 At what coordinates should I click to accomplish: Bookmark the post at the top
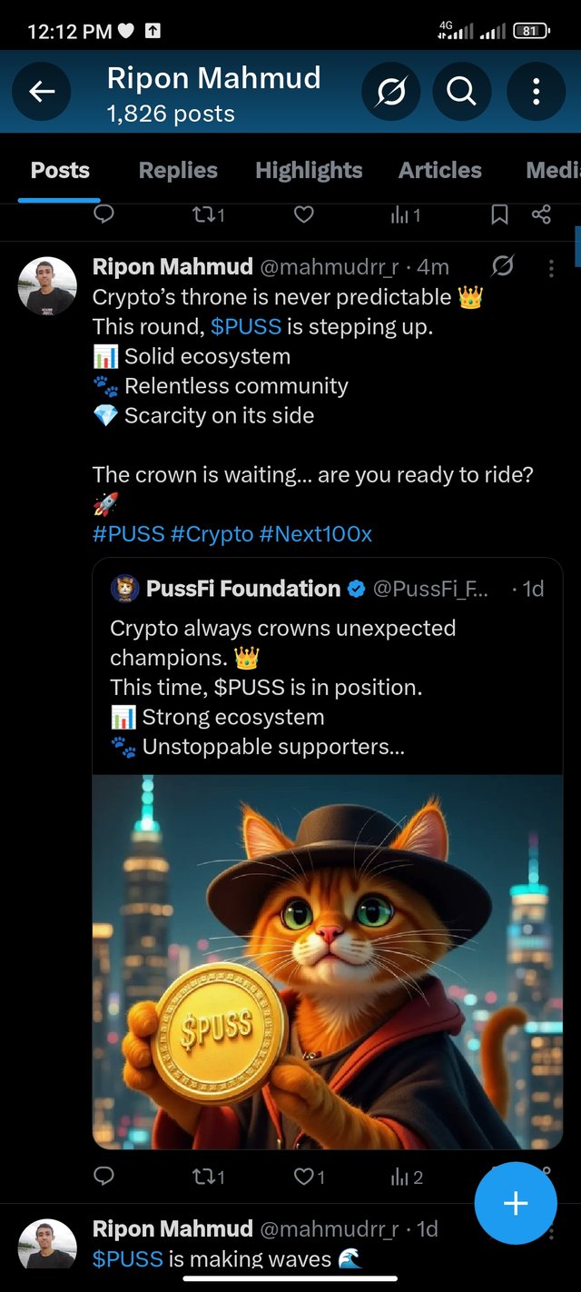pyautogui.click(x=499, y=214)
